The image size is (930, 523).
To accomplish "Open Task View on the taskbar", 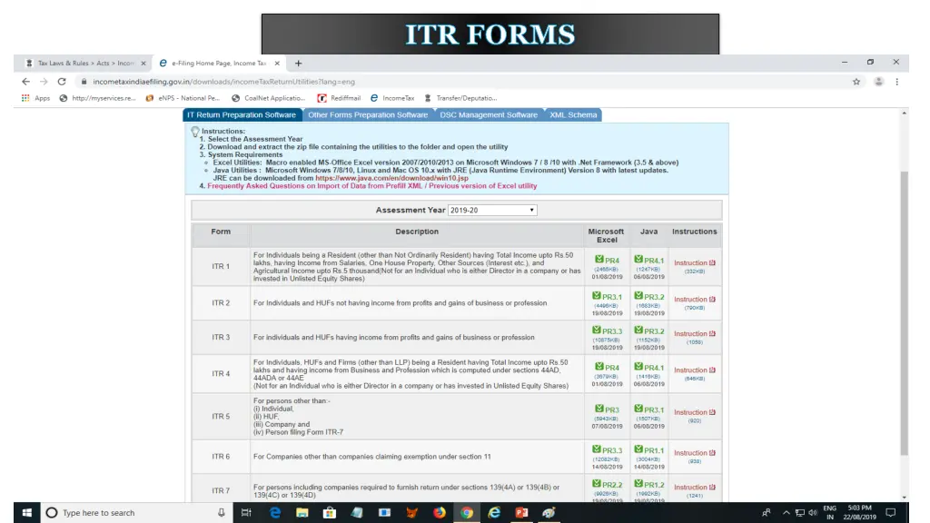I will pyautogui.click(x=246, y=512).
